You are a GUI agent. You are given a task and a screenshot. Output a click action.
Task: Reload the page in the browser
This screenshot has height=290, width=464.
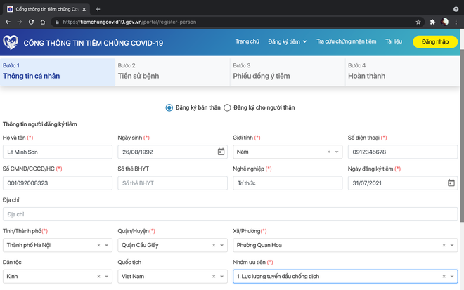tap(32, 22)
